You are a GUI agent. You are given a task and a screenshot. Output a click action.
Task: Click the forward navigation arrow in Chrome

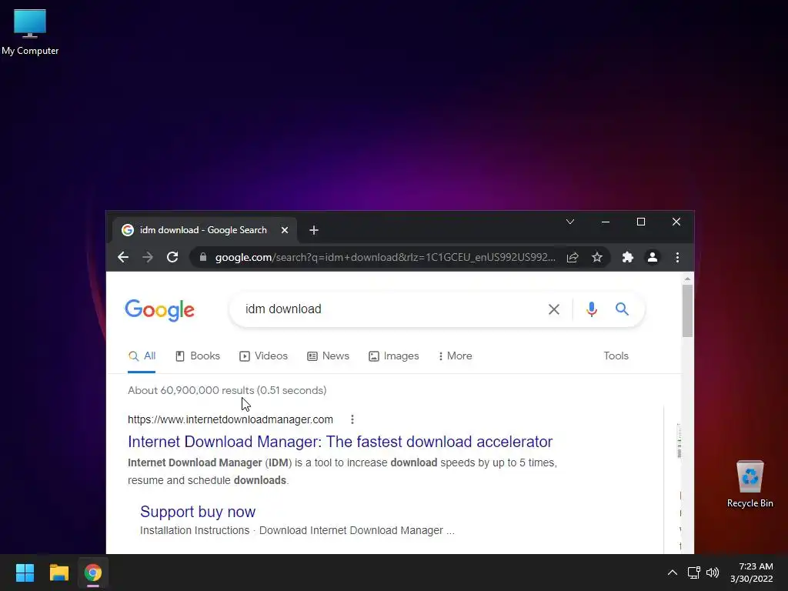[148, 257]
